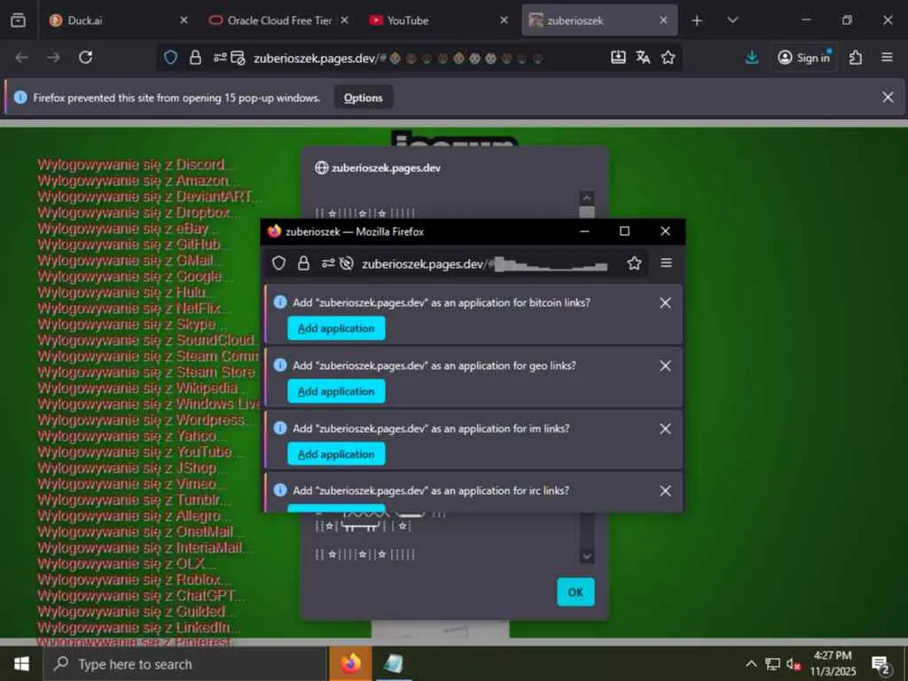Add application for geo links
Screen dimensions: 908x681
point(336,391)
